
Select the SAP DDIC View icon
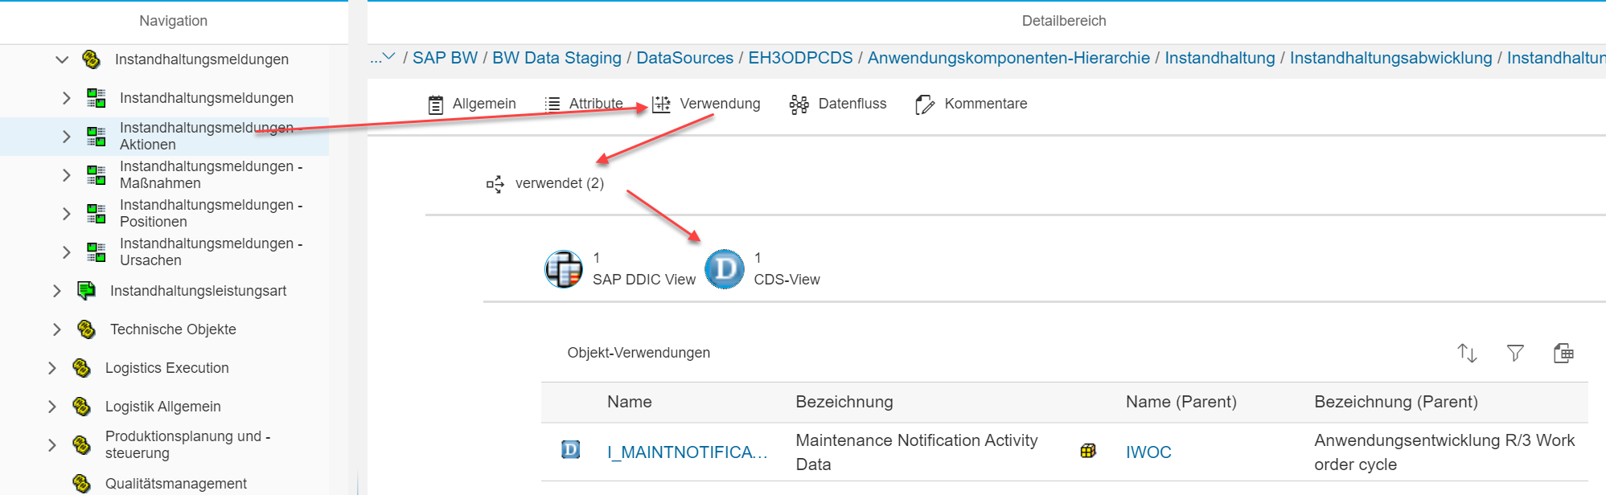tap(564, 269)
